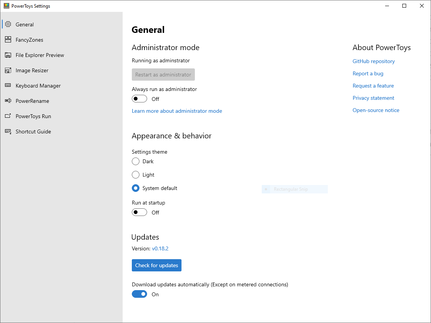Click the Image Resizer icon
Screen dimensions: 431x323
(8, 70)
